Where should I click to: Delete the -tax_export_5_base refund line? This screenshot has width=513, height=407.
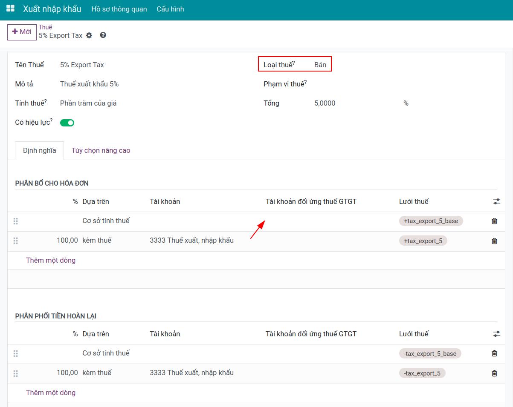pyautogui.click(x=494, y=353)
